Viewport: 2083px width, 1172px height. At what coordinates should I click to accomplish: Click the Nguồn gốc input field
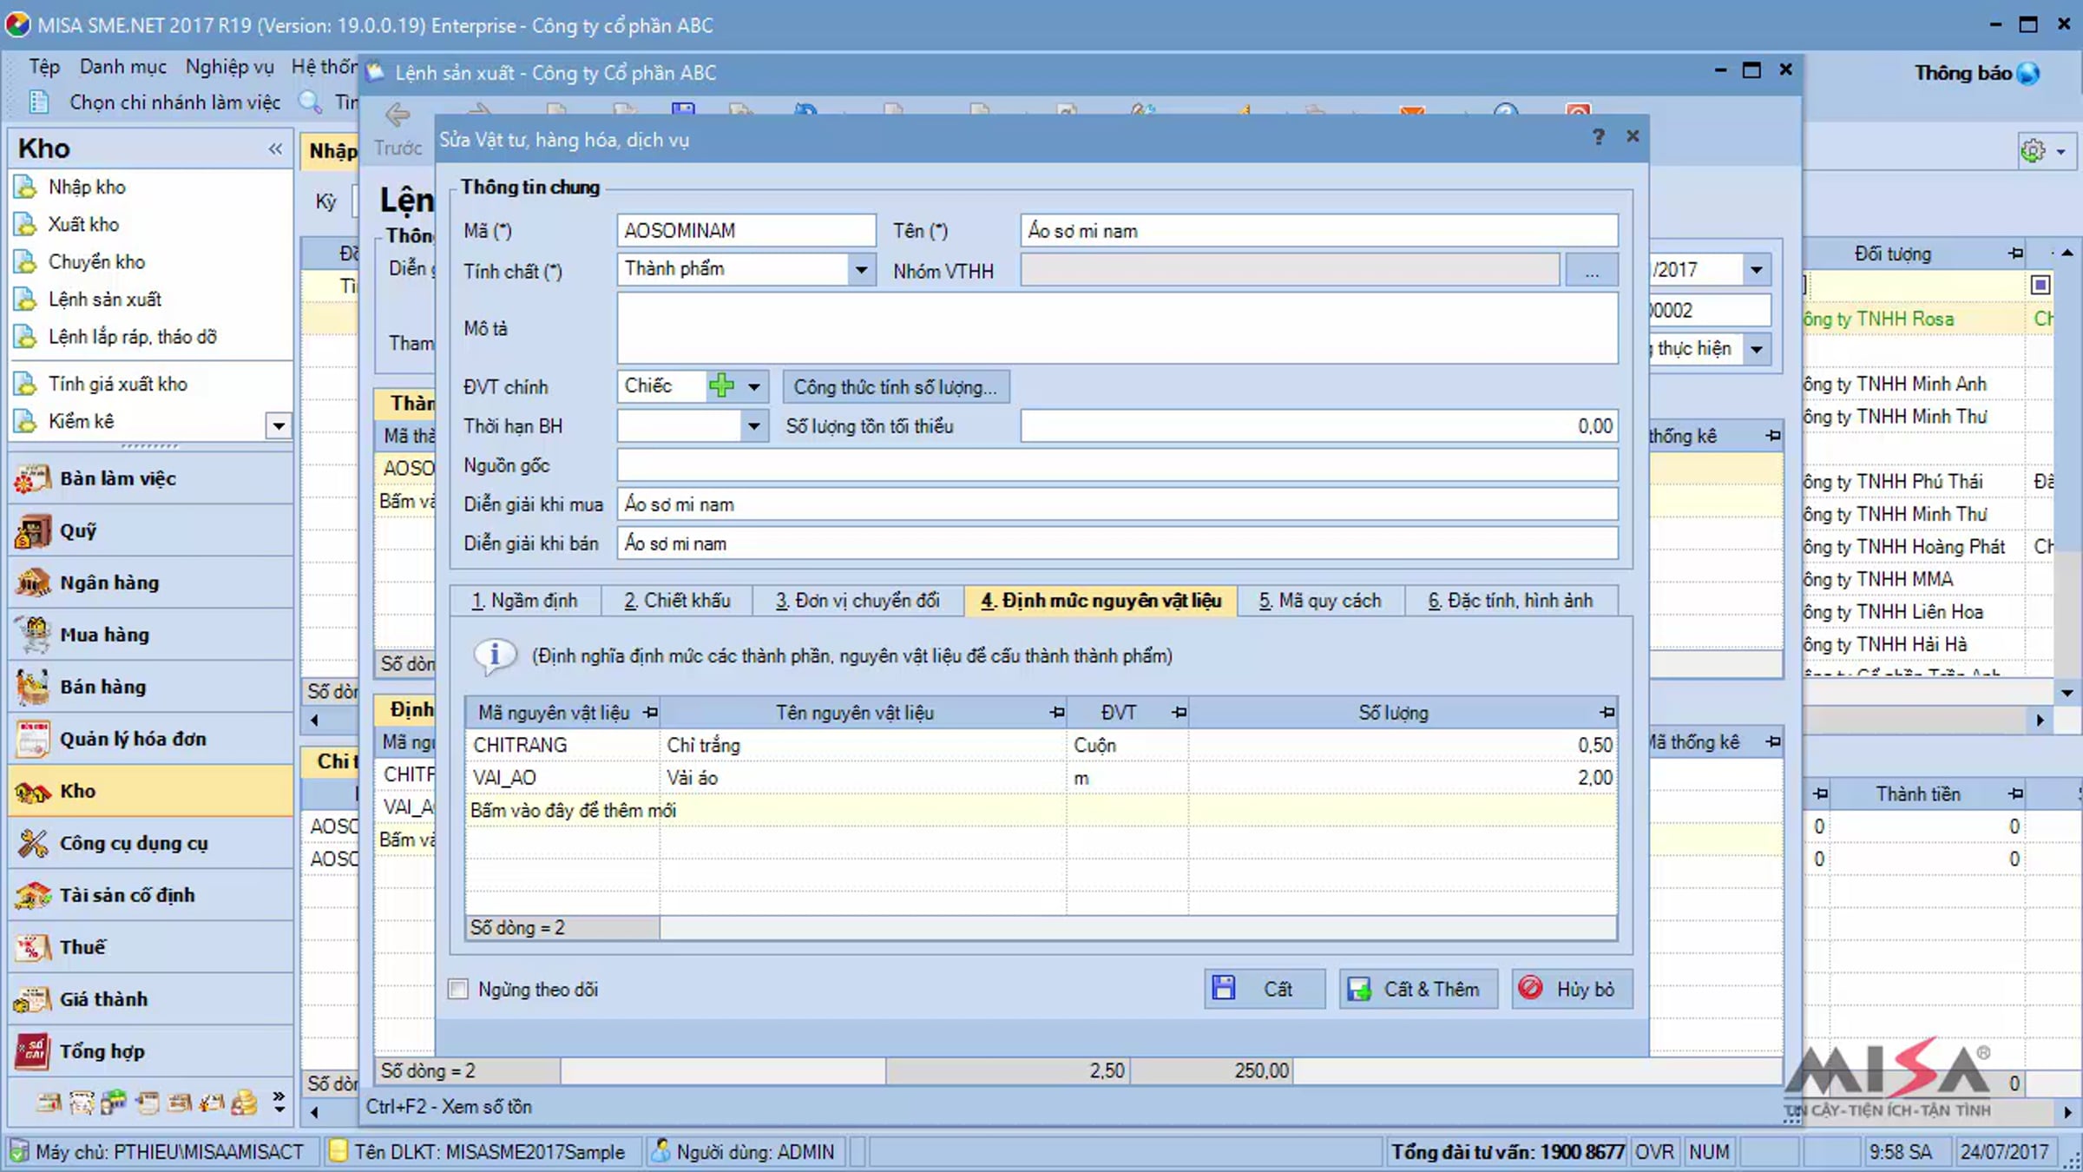[x=1117, y=465]
